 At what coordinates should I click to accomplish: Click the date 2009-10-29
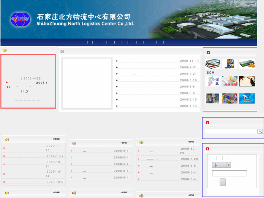click(x=188, y=151)
